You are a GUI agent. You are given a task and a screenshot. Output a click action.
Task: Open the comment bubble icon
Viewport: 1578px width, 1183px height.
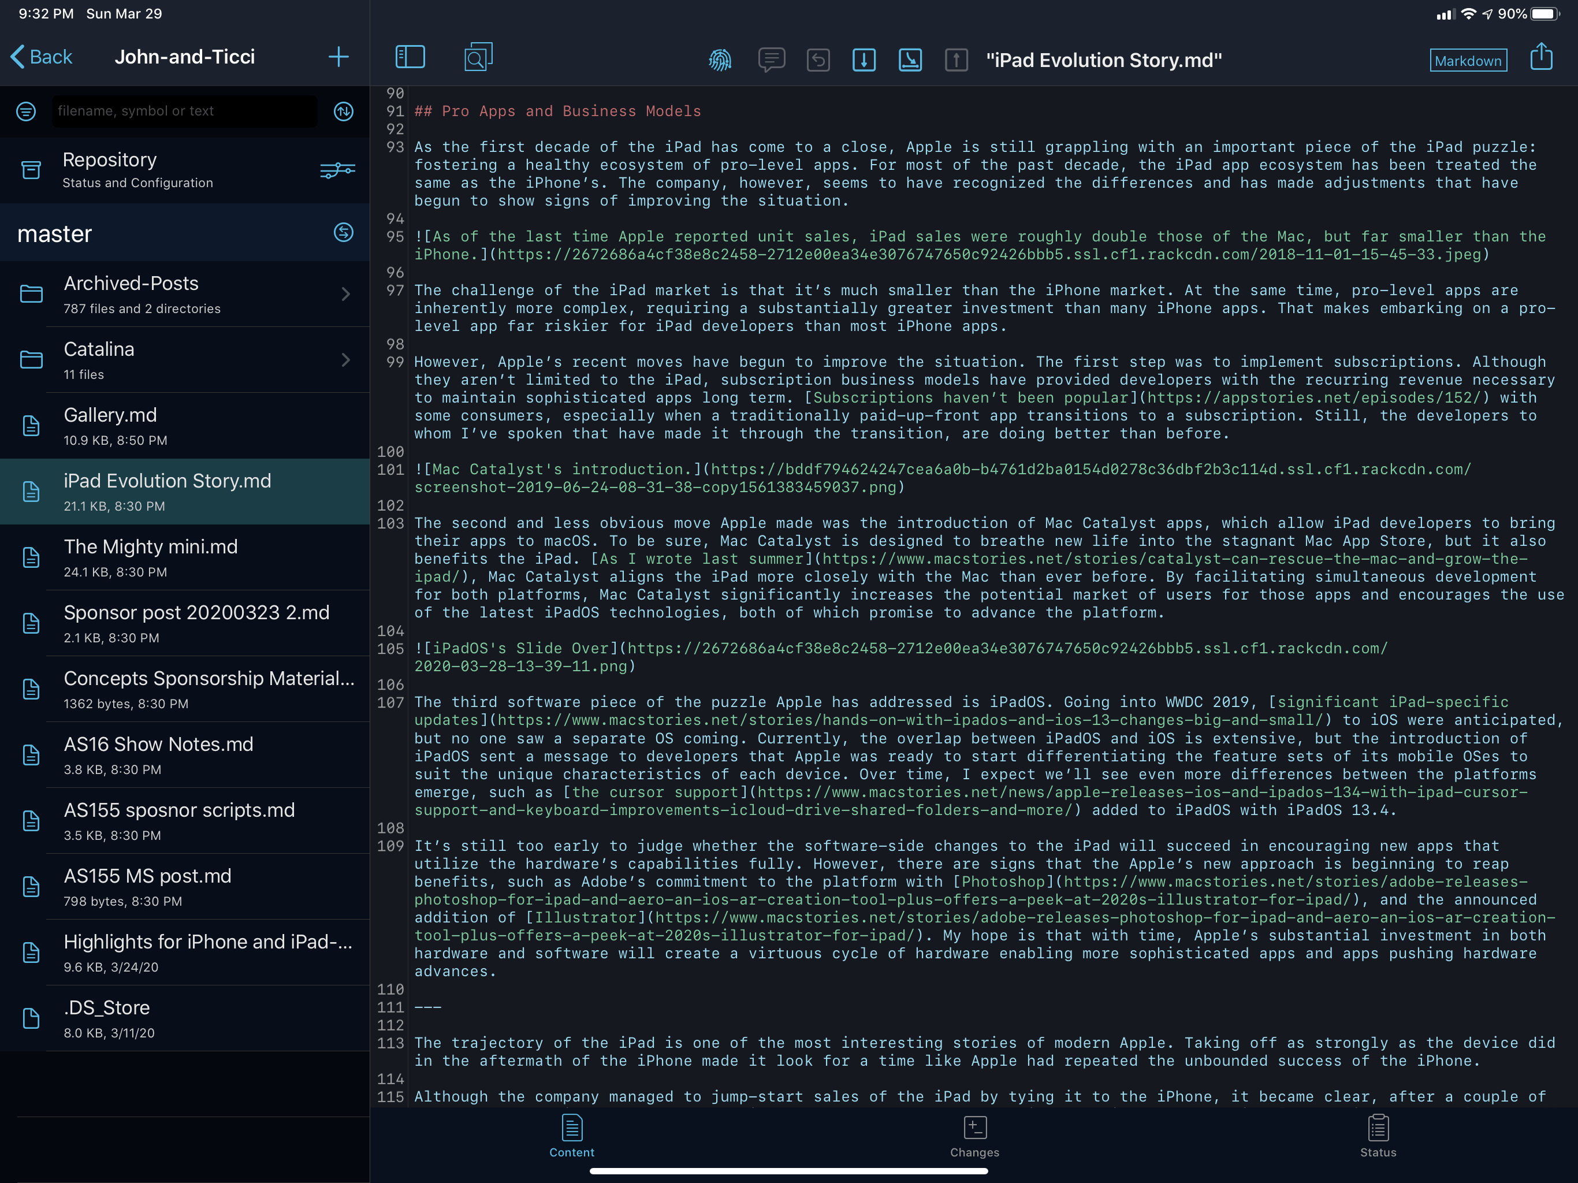[x=771, y=60]
